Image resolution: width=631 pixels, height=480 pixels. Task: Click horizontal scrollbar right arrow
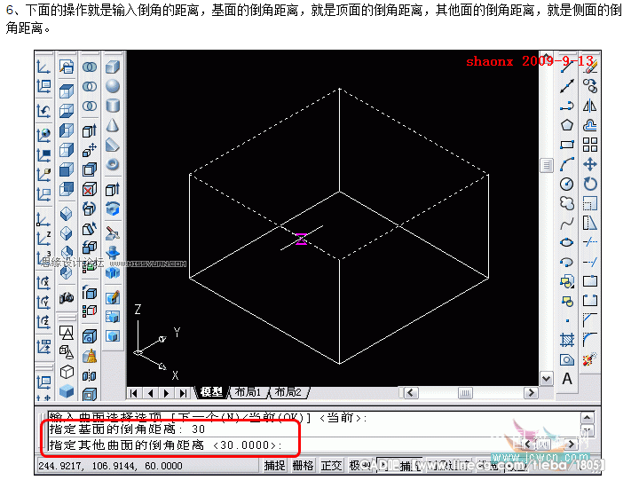[x=531, y=393]
